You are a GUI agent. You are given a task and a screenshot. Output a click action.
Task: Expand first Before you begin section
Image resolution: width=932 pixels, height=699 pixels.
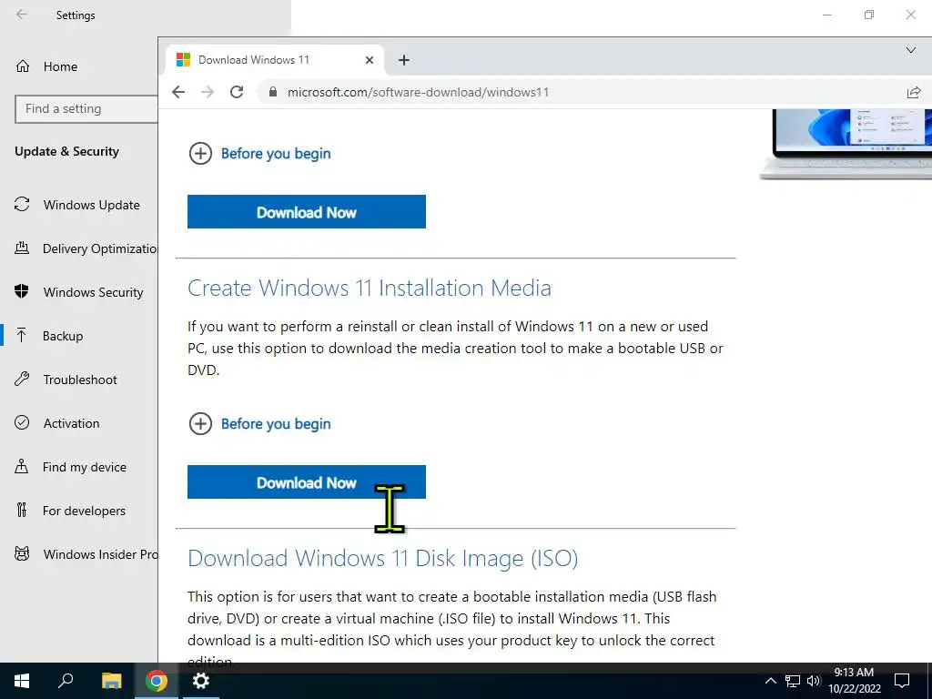tap(259, 153)
